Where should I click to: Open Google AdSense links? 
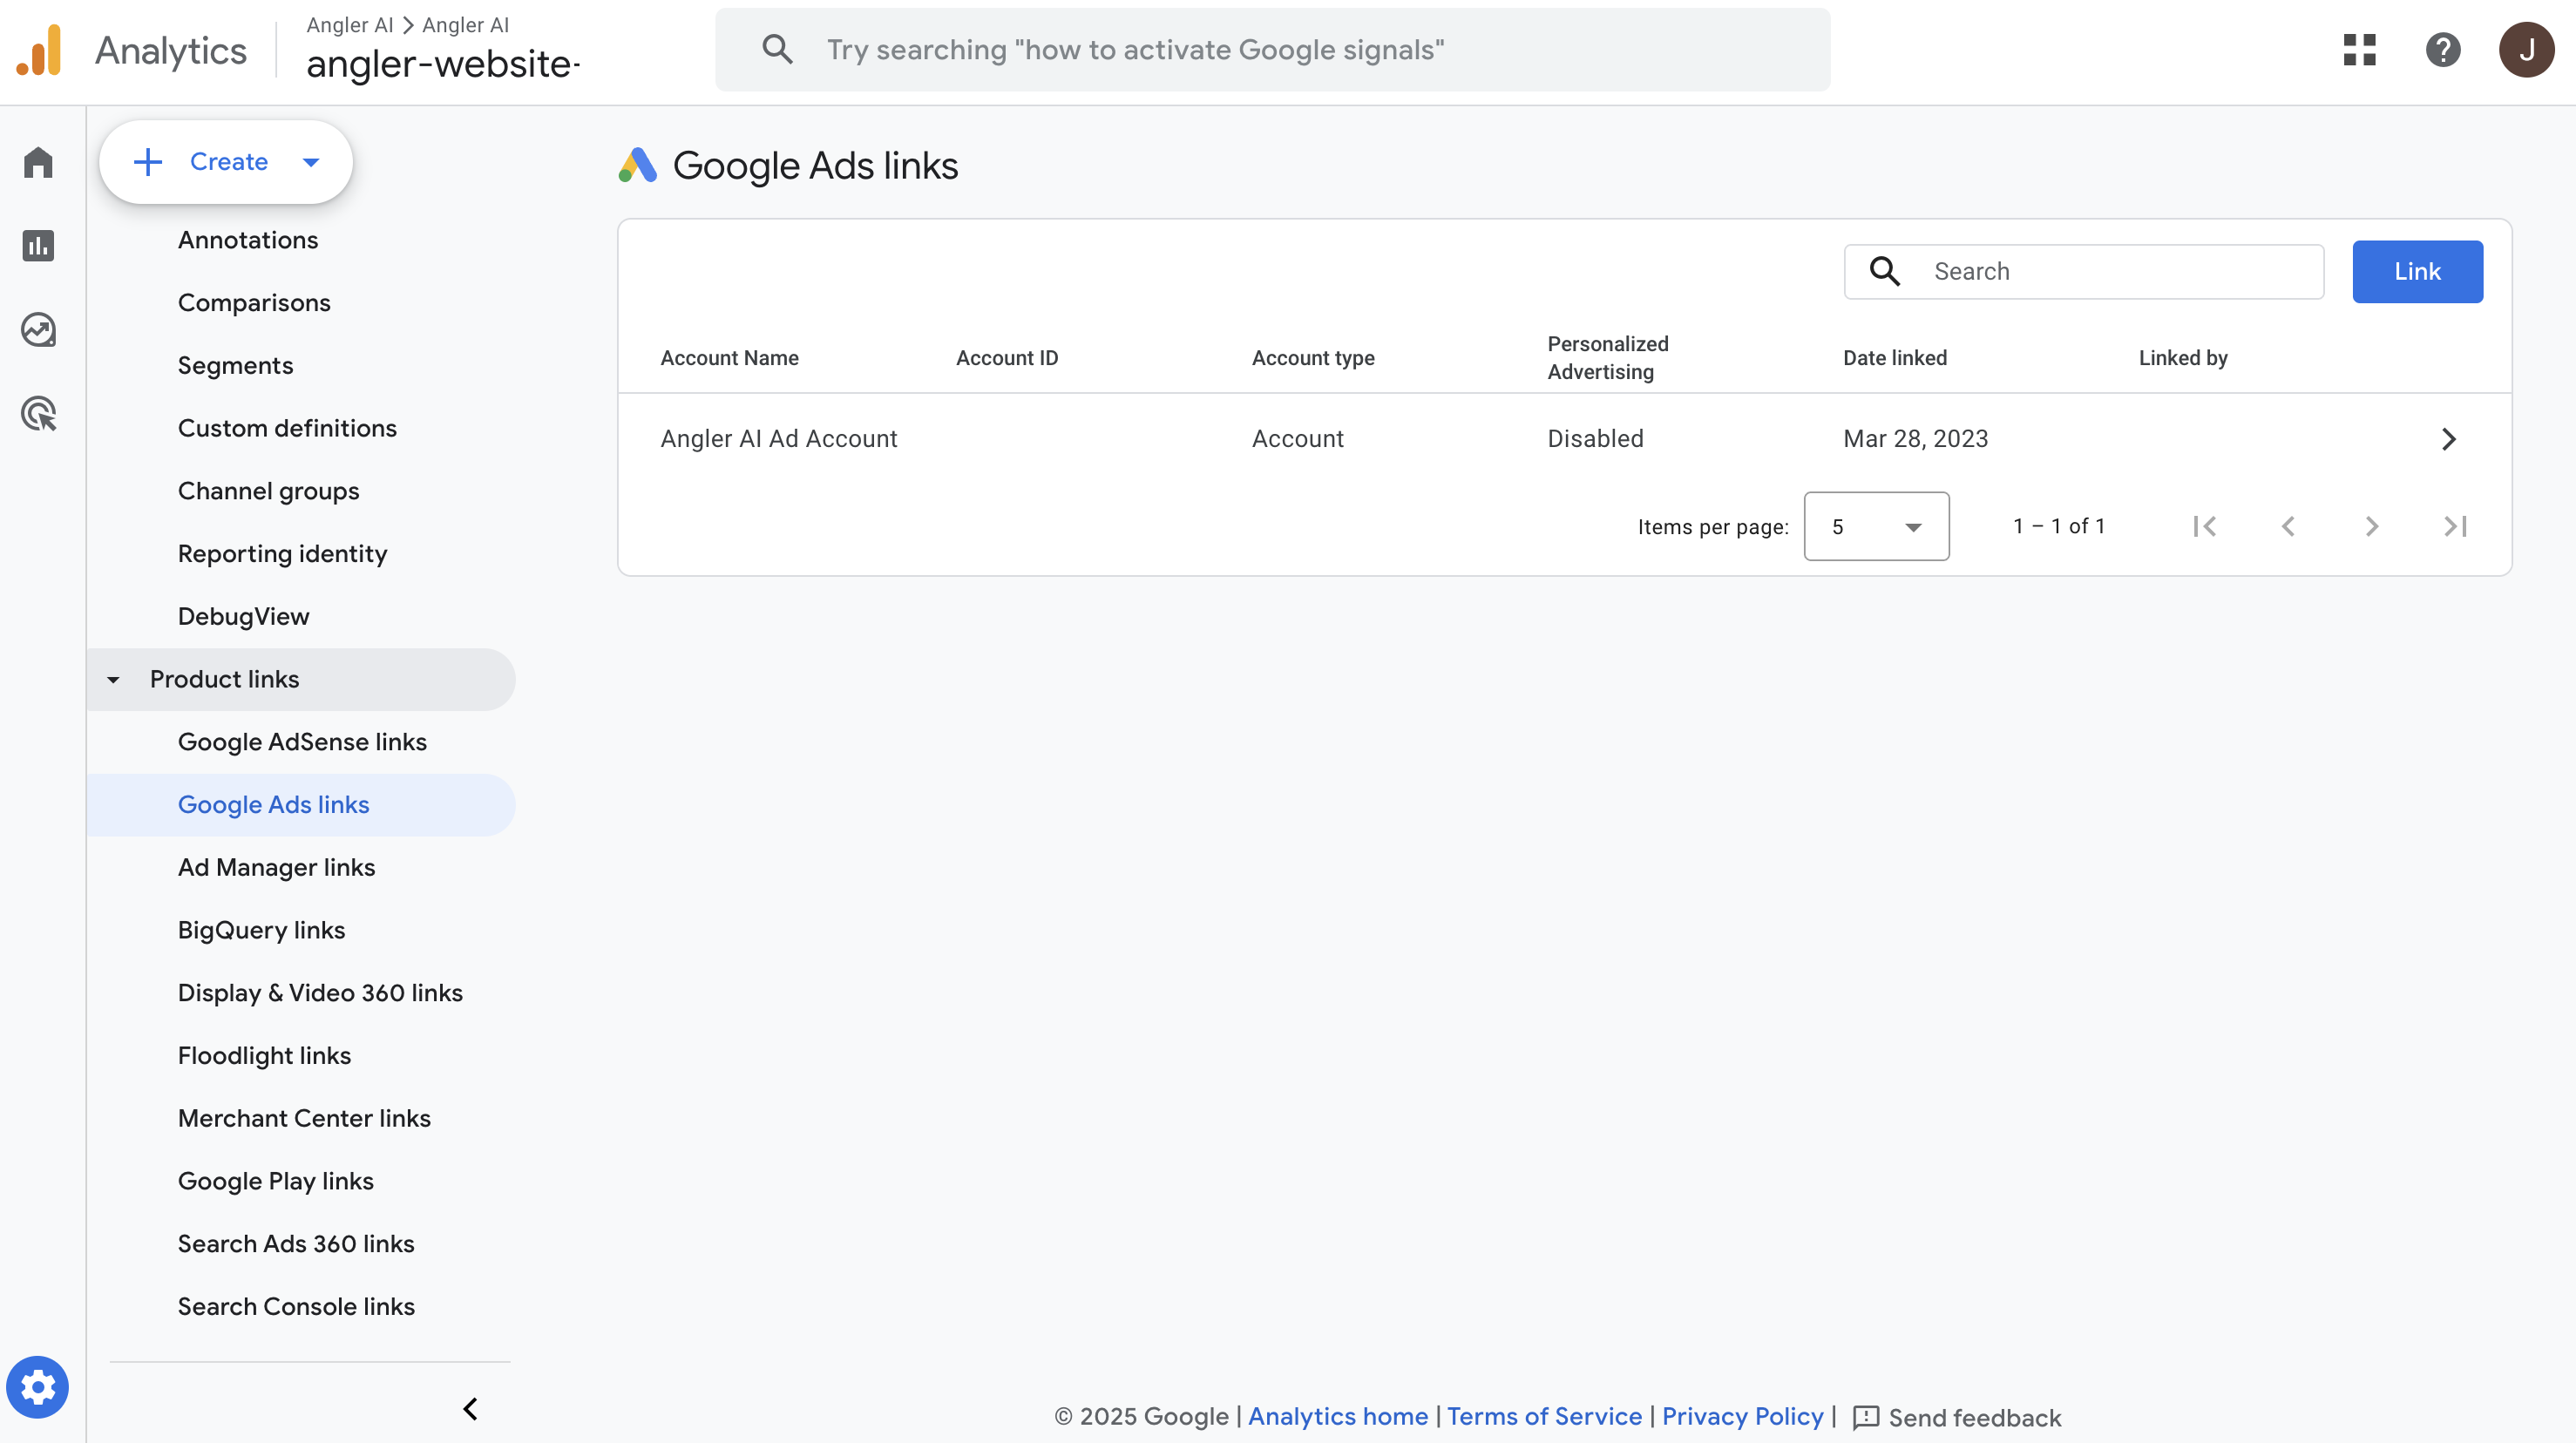tap(302, 742)
